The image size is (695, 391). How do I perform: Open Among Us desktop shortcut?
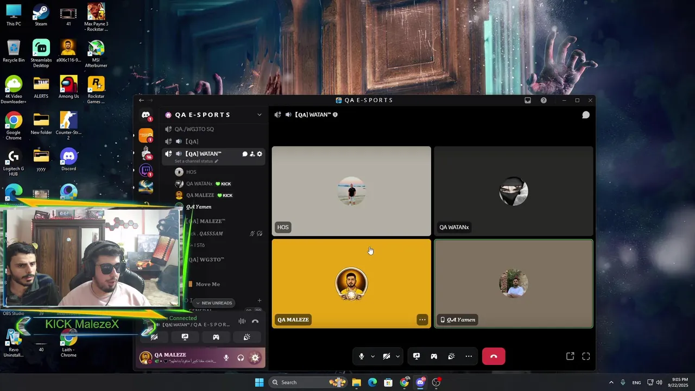point(68,87)
